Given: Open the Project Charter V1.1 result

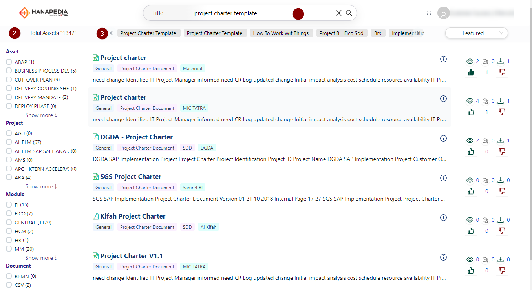Looking at the screenshot, I should (x=132, y=256).
